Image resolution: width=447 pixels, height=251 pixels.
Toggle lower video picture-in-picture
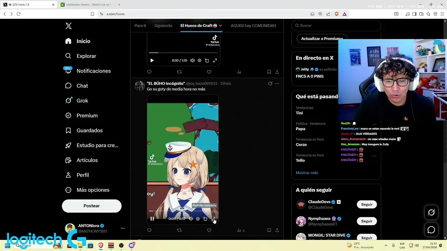point(205,219)
